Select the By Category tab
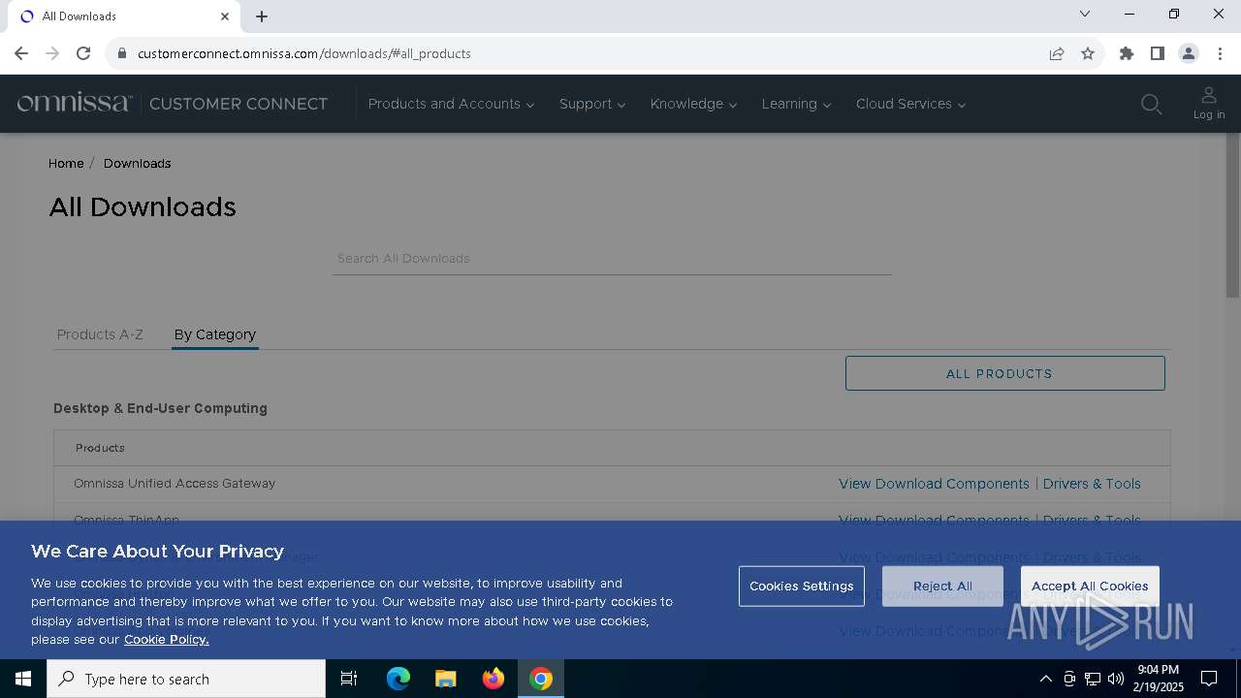This screenshot has width=1241, height=698. tap(215, 334)
